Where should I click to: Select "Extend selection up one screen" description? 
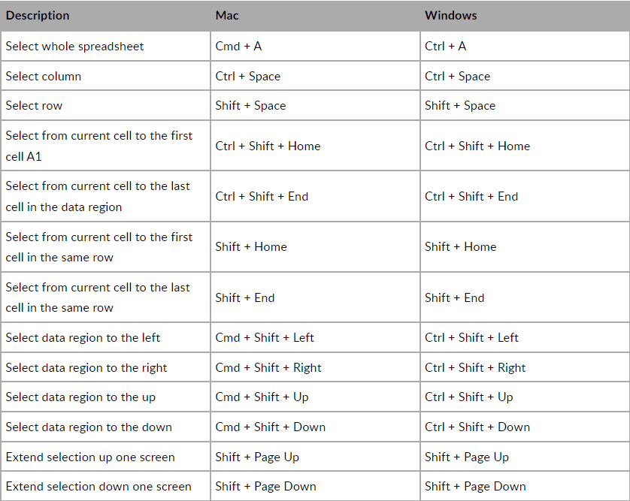pos(90,457)
